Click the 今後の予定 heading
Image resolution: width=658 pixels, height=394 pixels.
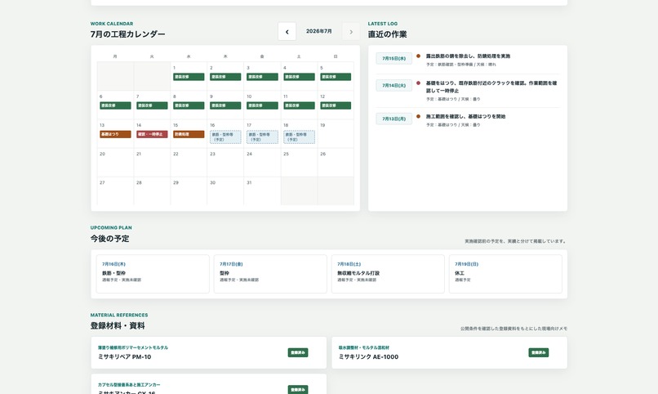[x=110, y=239]
